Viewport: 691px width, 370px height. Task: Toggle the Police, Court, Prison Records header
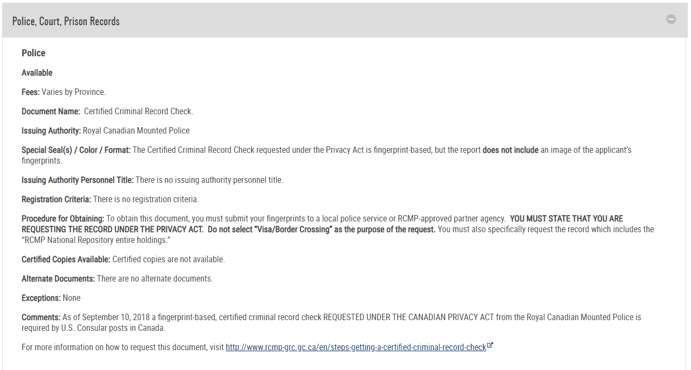[x=345, y=21]
